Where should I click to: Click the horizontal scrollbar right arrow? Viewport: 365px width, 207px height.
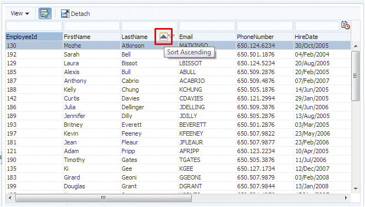pos(346,198)
